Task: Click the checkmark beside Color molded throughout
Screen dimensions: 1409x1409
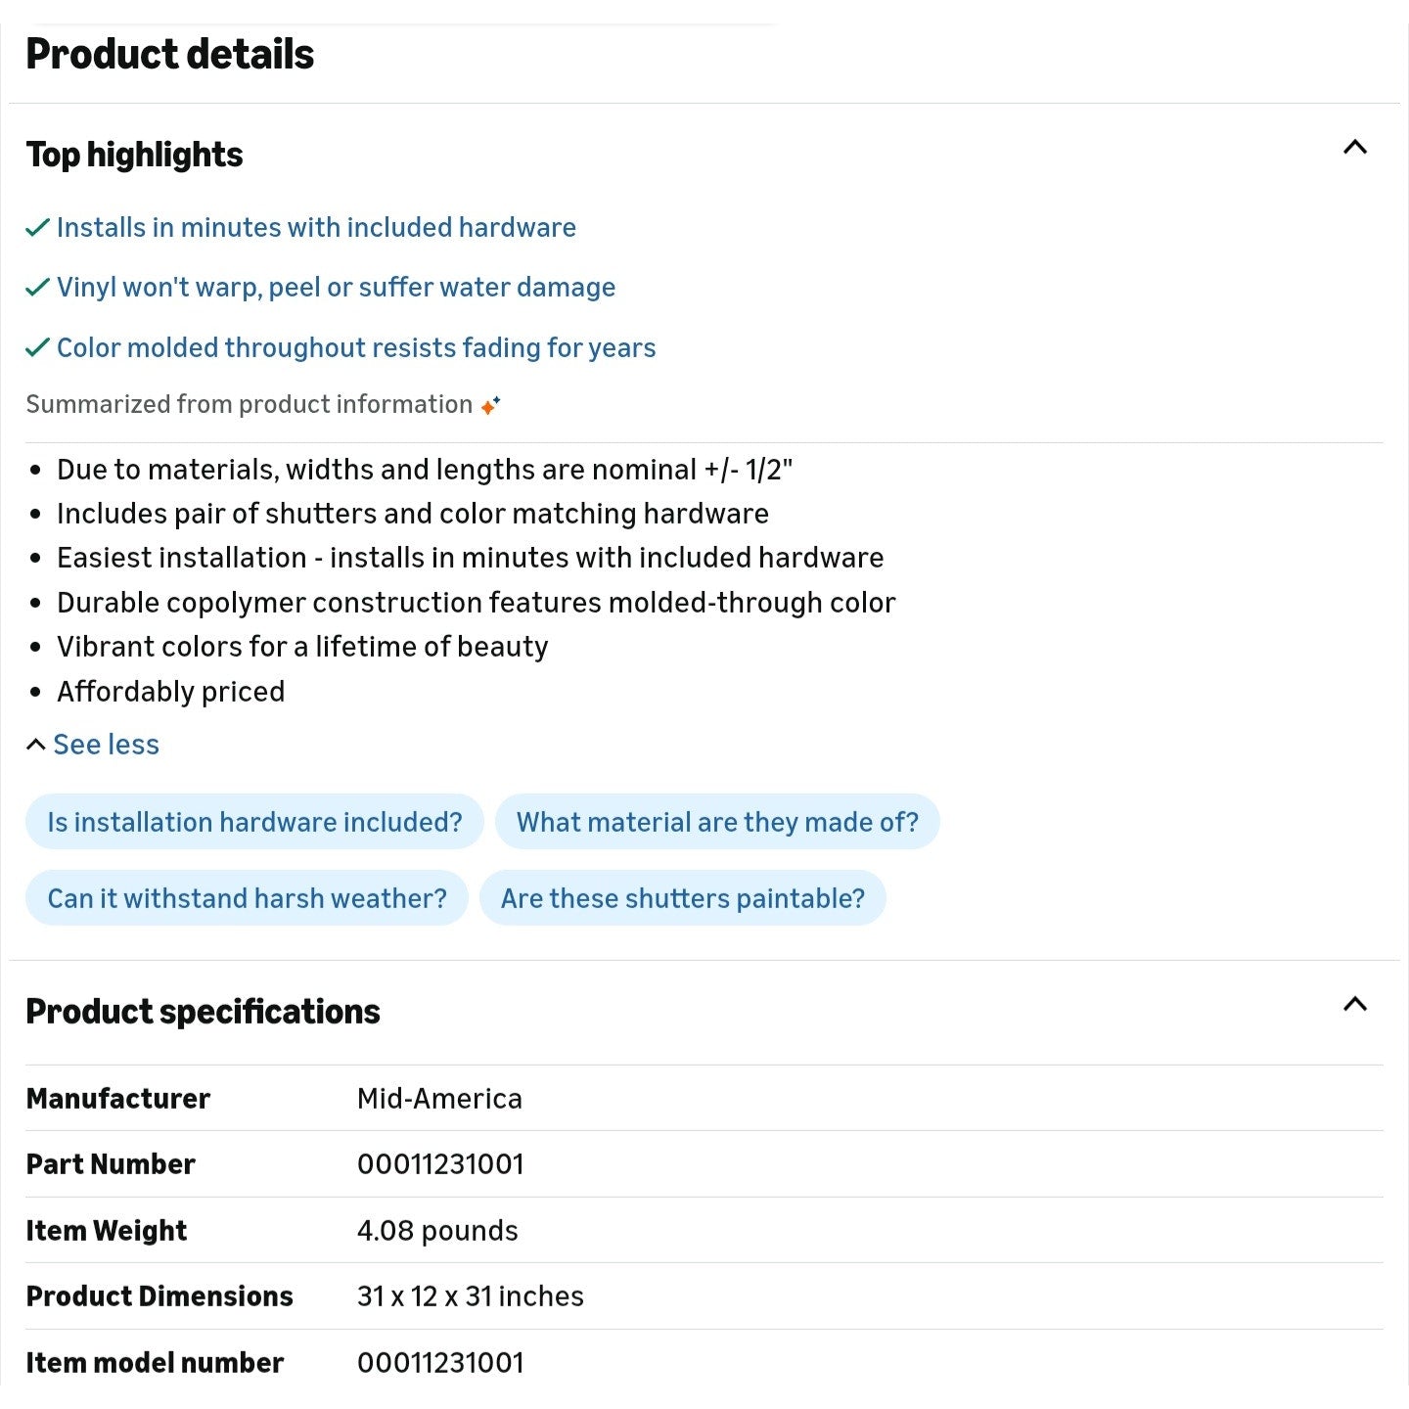Action: coord(37,348)
